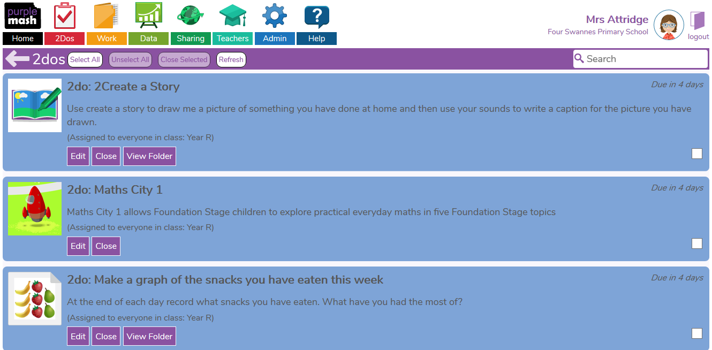Click the Help question mark icon
The height and width of the screenshot is (350, 712).
pos(316,16)
